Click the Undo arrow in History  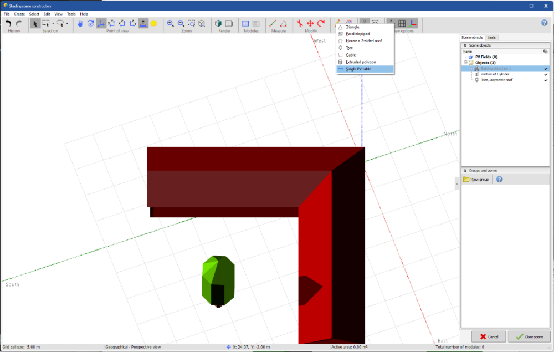tap(8, 23)
